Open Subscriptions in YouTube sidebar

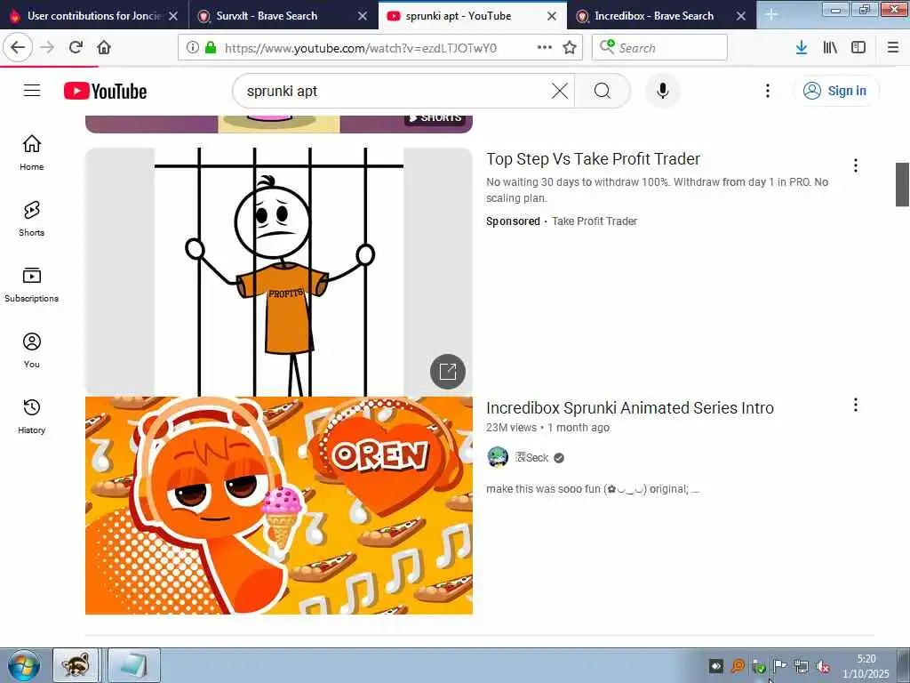pyautogui.click(x=31, y=285)
